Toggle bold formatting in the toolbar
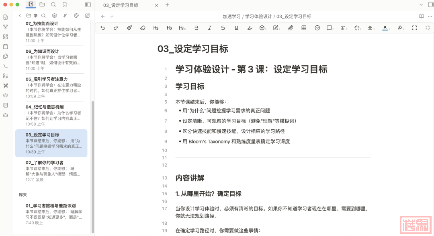The width and height of the screenshot is (434, 236). click(196, 28)
